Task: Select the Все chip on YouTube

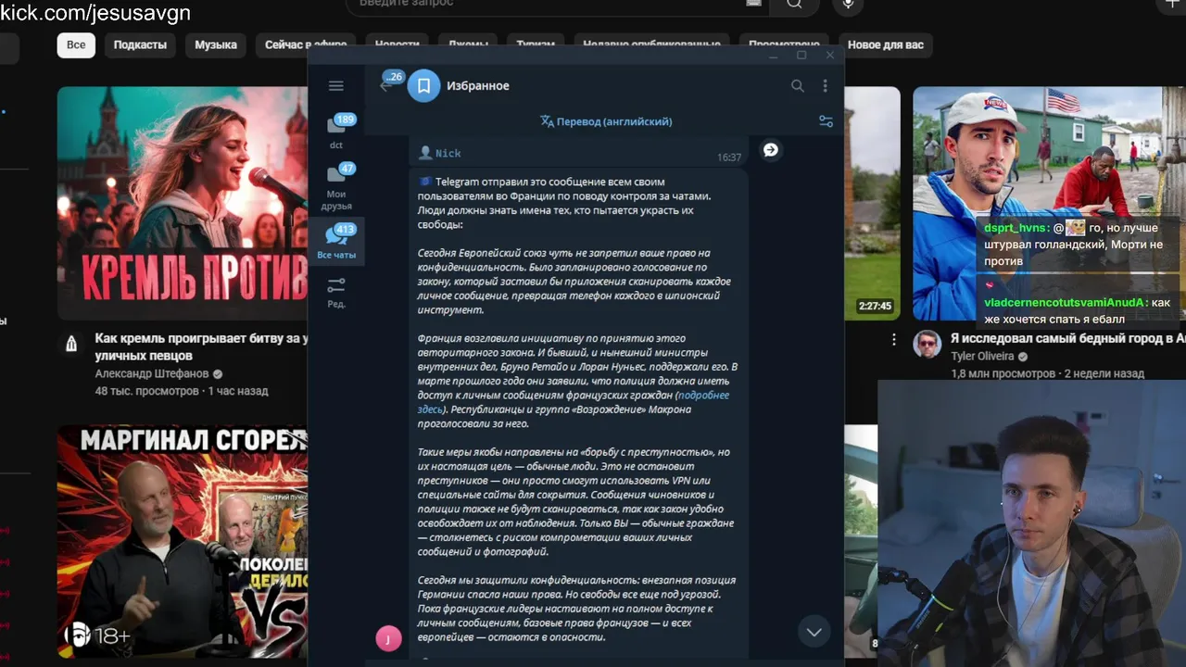Action: pyautogui.click(x=76, y=44)
